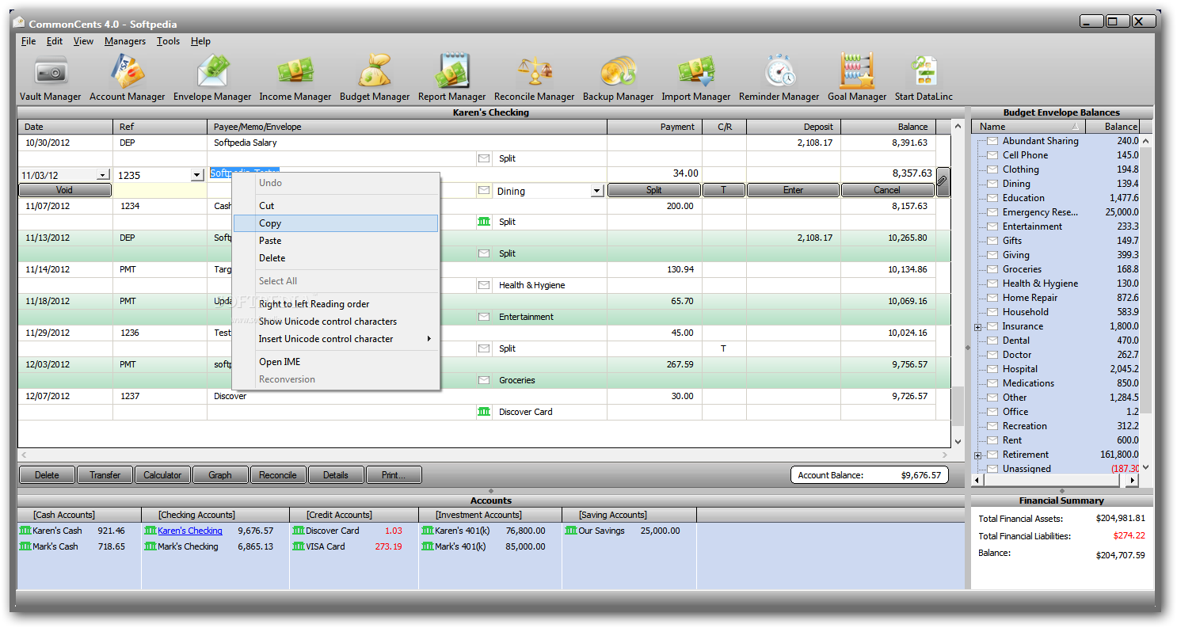Screen dimensions: 1177x628
Task: Click bank icon next to Mark's 401(k)
Action: coord(428,546)
